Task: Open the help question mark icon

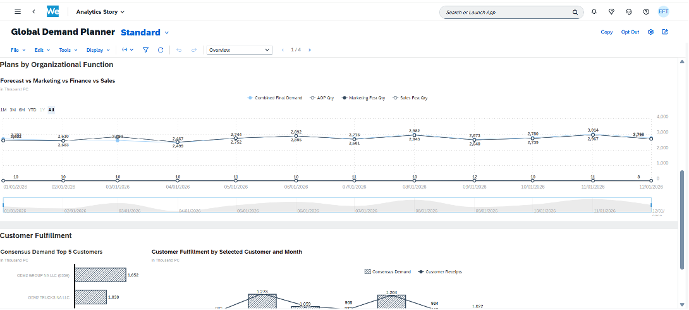Action: click(x=645, y=12)
